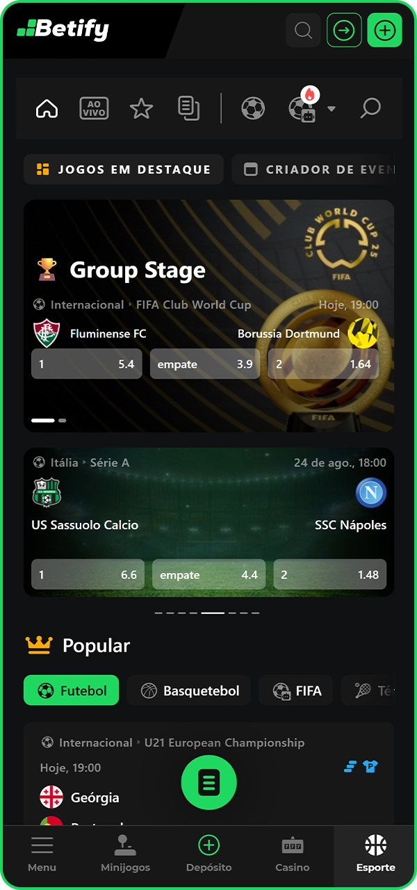Image resolution: width=417 pixels, height=890 pixels.
Task: Tap the magnifier icon in the sports toolbar
Action: pyautogui.click(x=370, y=108)
